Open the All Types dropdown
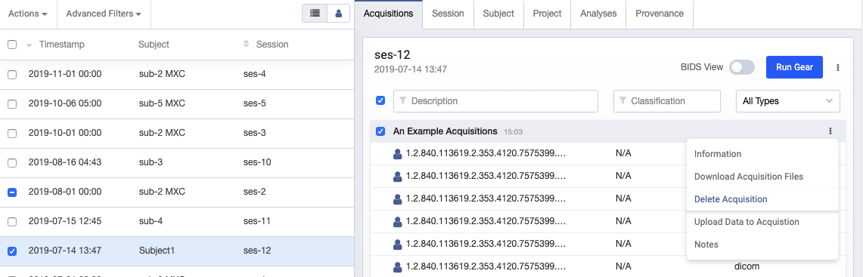This screenshot has width=863, height=277. click(787, 101)
